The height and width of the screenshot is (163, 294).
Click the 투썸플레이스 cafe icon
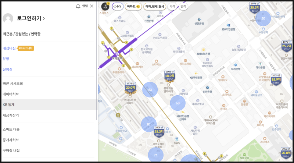pos(119,68)
